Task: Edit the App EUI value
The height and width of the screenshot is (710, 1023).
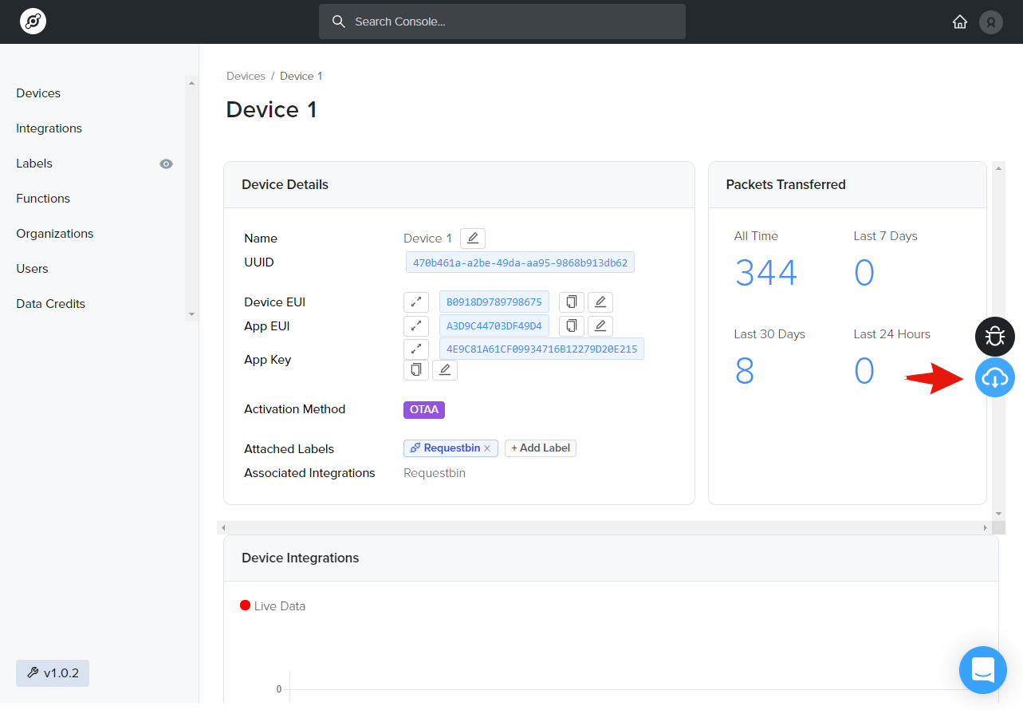Action: pyautogui.click(x=600, y=326)
